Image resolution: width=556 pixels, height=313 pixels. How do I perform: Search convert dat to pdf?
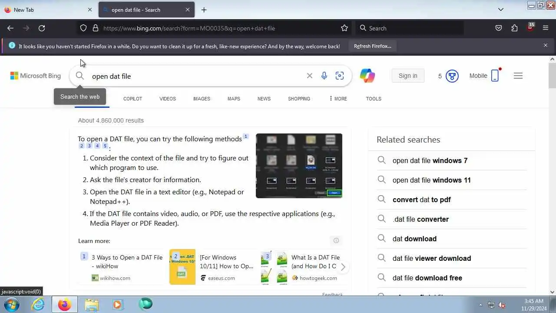coord(421,200)
